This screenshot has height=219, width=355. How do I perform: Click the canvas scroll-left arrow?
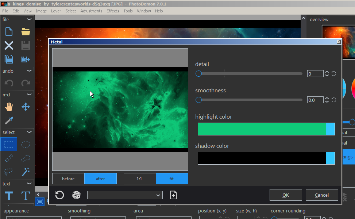(38, 195)
